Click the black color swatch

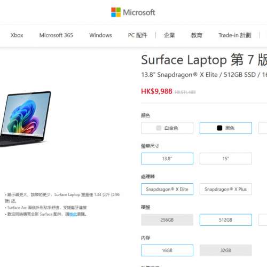coord(219,128)
